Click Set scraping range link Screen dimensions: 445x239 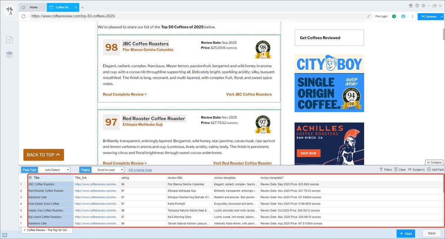tap(140, 170)
